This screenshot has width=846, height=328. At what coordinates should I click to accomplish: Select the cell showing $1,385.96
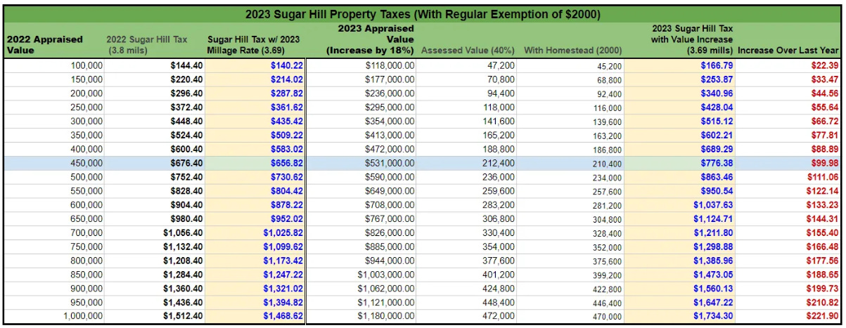tap(680, 261)
